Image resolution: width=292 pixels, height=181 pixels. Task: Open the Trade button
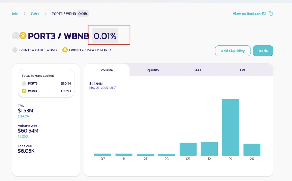click(x=263, y=51)
